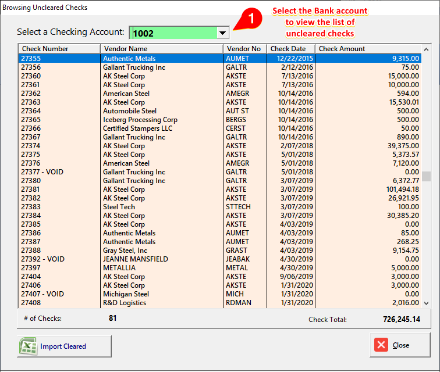440x372 pixels.
Task: Click the Check Amount column header
Action: point(368,48)
